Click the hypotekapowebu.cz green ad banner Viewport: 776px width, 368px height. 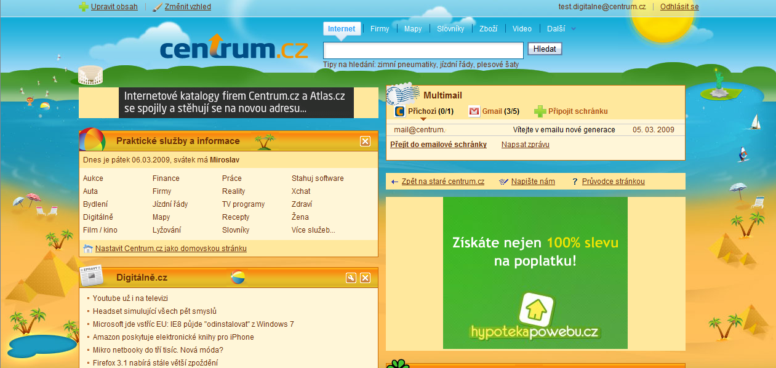(x=535, y=273)
